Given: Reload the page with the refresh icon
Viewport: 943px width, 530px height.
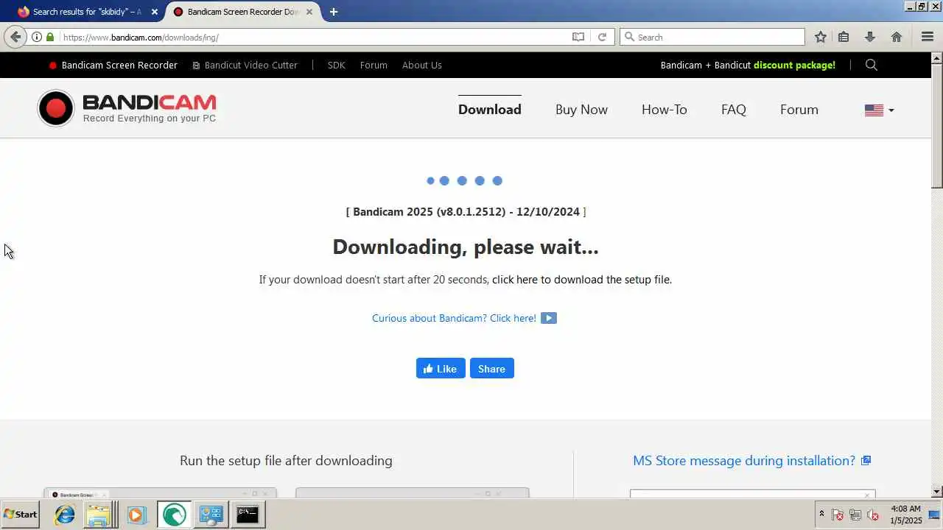Looking at the screenshot, I should point(602,37).
